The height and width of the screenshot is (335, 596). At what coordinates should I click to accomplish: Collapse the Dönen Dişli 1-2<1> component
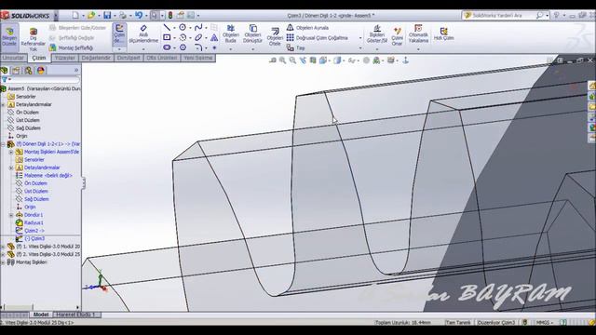pos(3,144)
